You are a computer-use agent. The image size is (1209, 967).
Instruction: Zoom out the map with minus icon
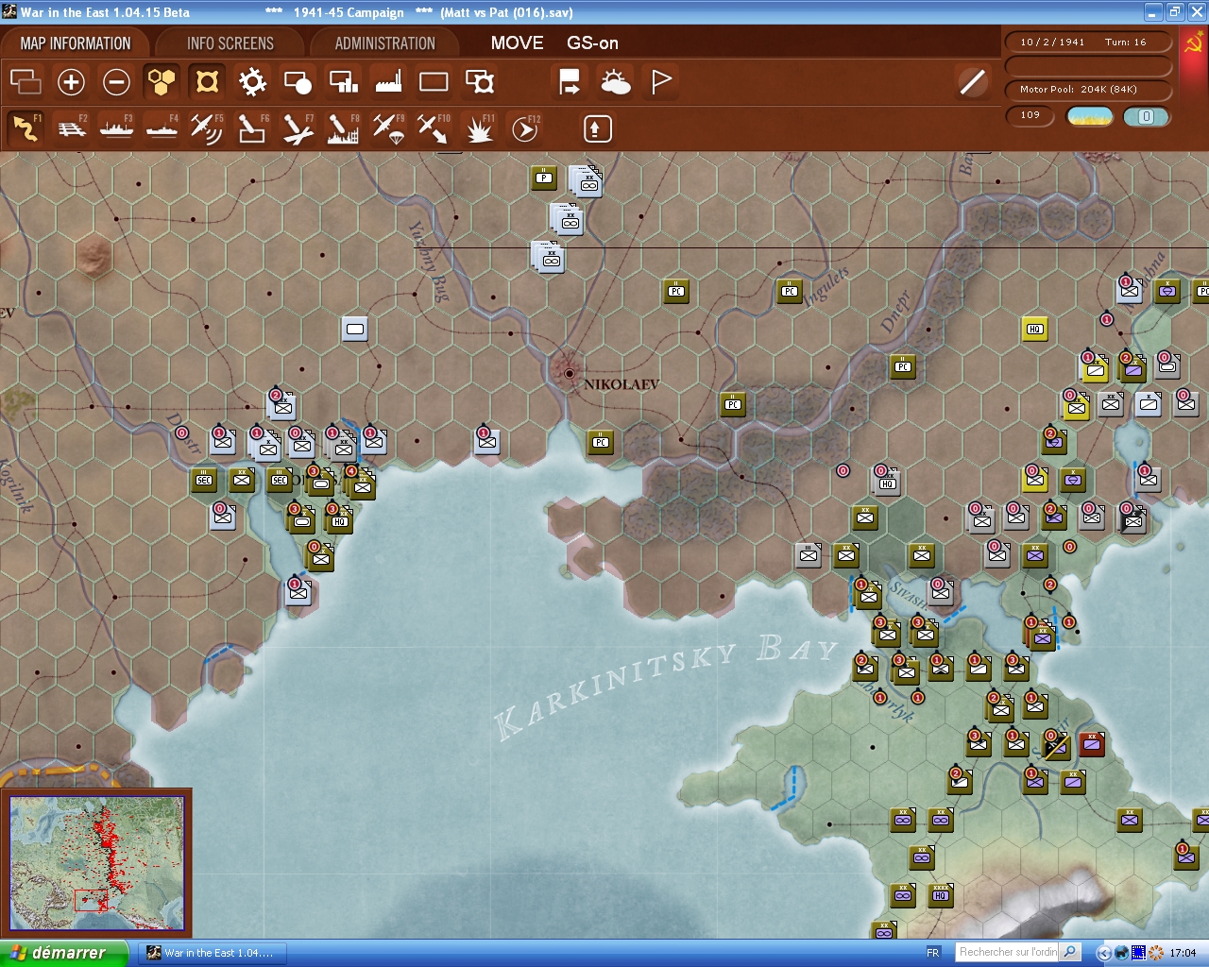click(116, 82)
